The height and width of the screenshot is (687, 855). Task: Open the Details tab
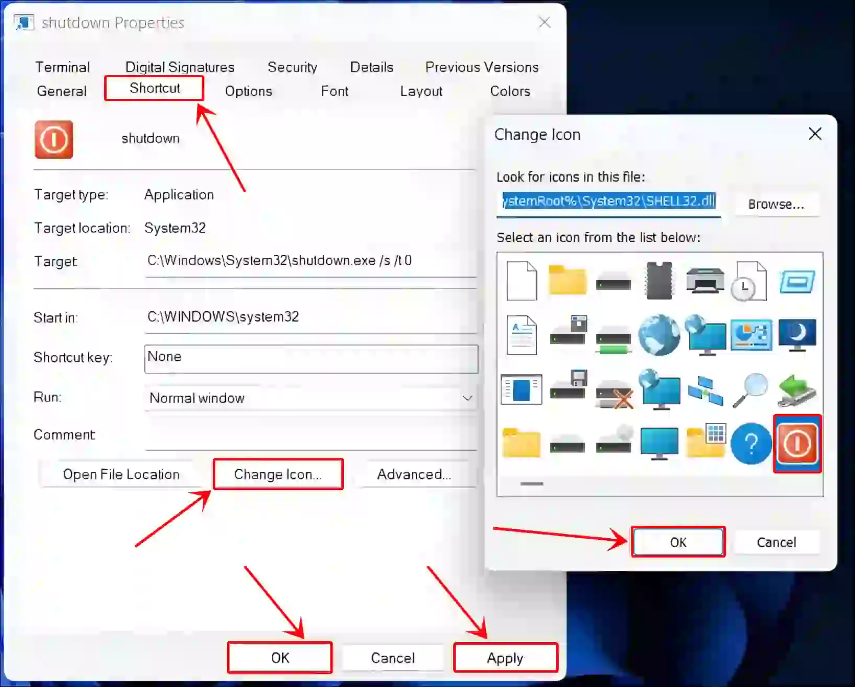click(x=372, y=67)
